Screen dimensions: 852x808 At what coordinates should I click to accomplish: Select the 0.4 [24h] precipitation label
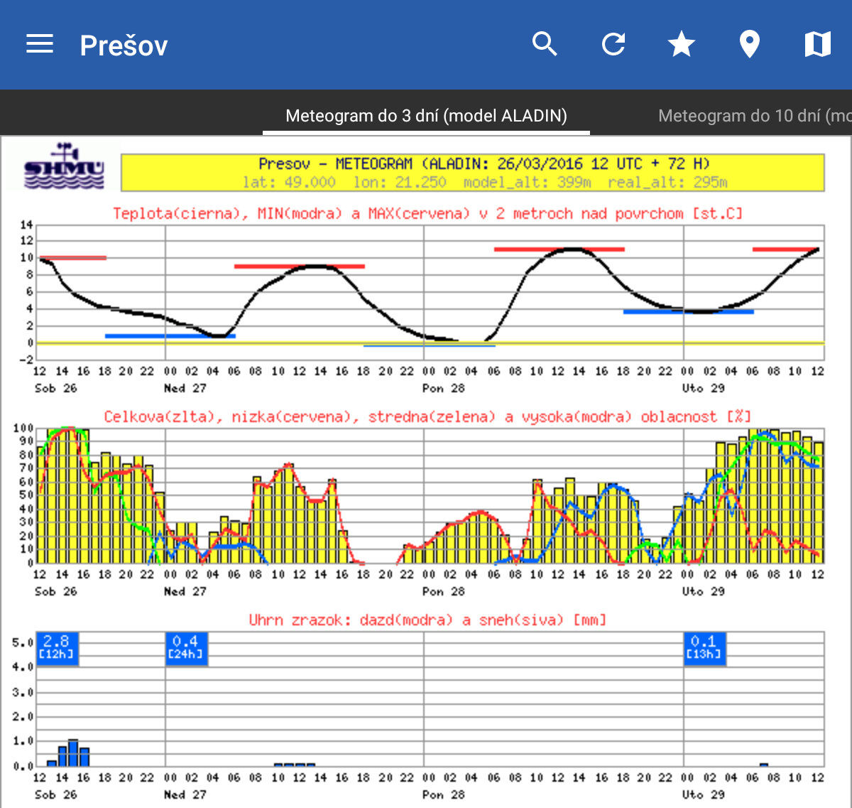[186, 648]
